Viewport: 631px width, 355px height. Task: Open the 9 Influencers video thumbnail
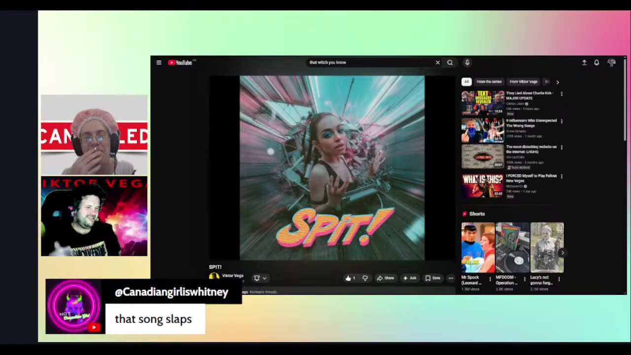point(483,130)
